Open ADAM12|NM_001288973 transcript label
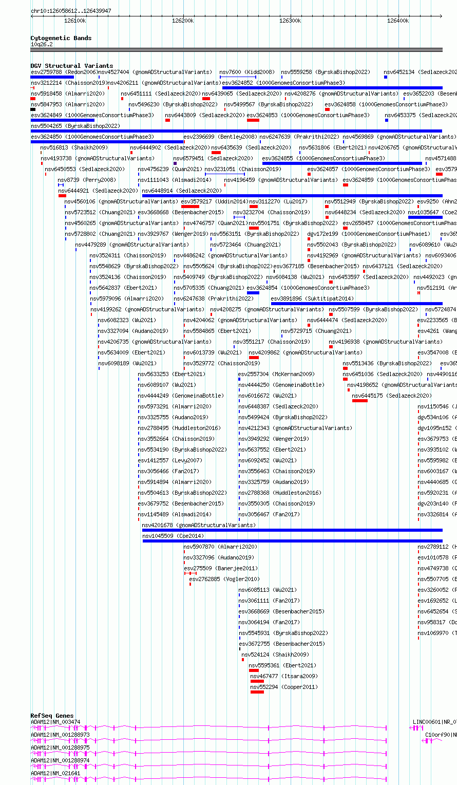 [x=60, y=735]
